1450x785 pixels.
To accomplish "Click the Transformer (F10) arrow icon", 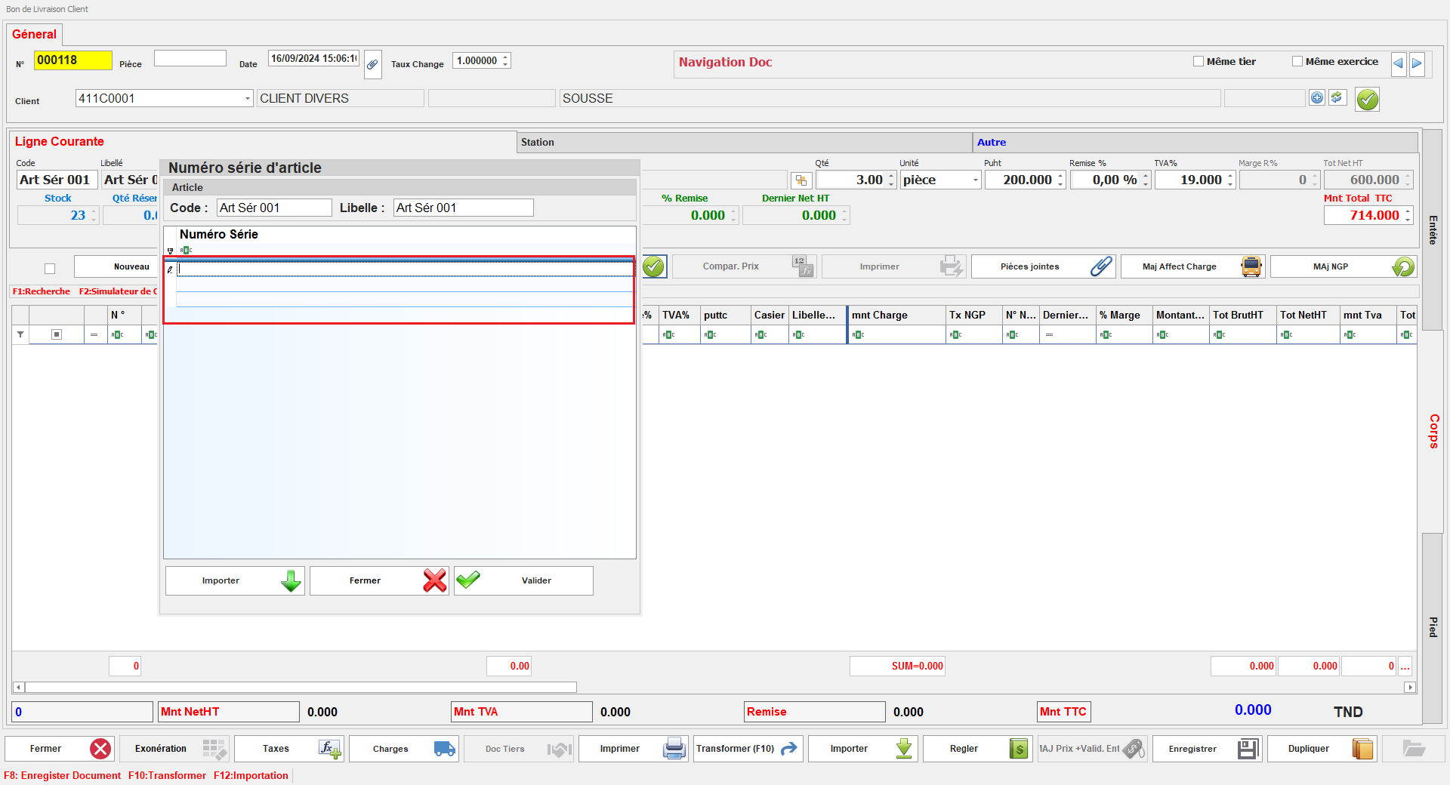I will tap(789, 749).
